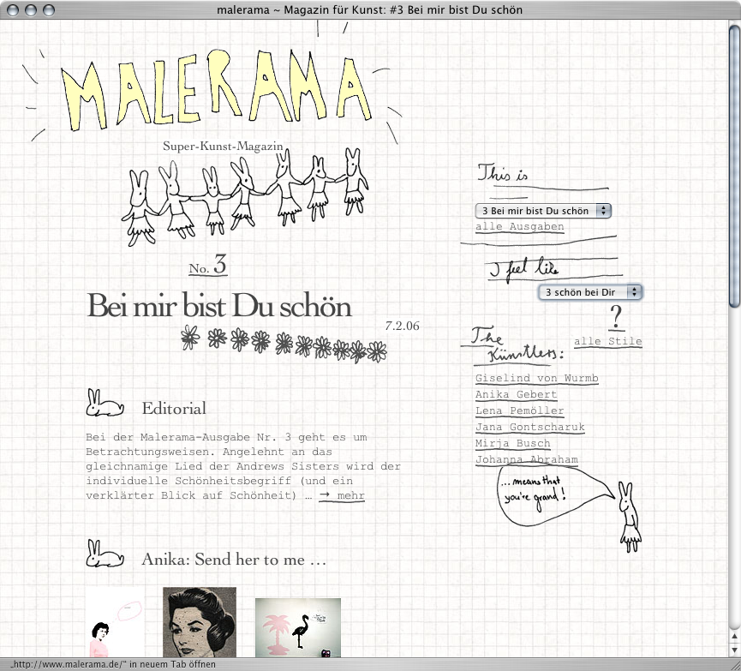Click the stepper arrows on the issue dropdown
741x671 pixels.
pos(604,210)
